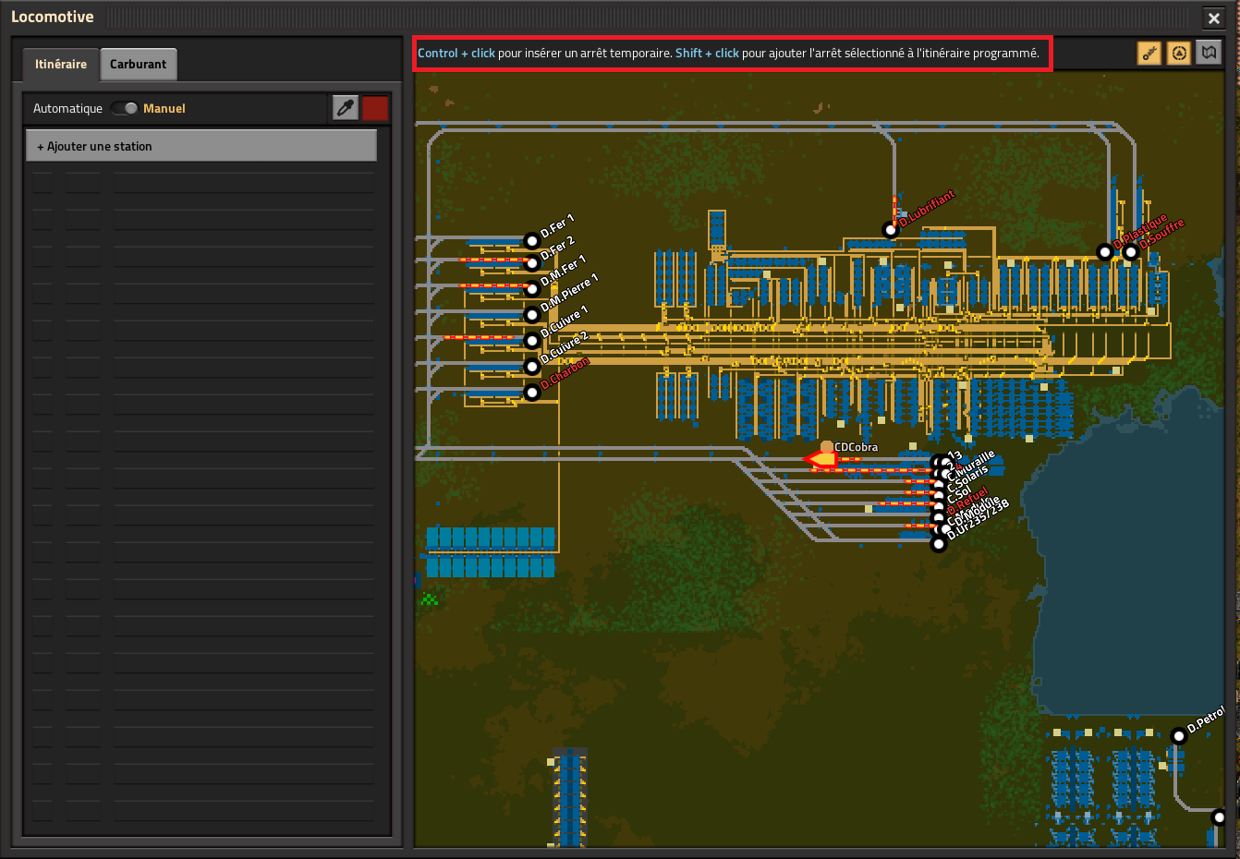1240x859 pixels.
Task: Click Ajouter une station
Action: click(201, 146)
